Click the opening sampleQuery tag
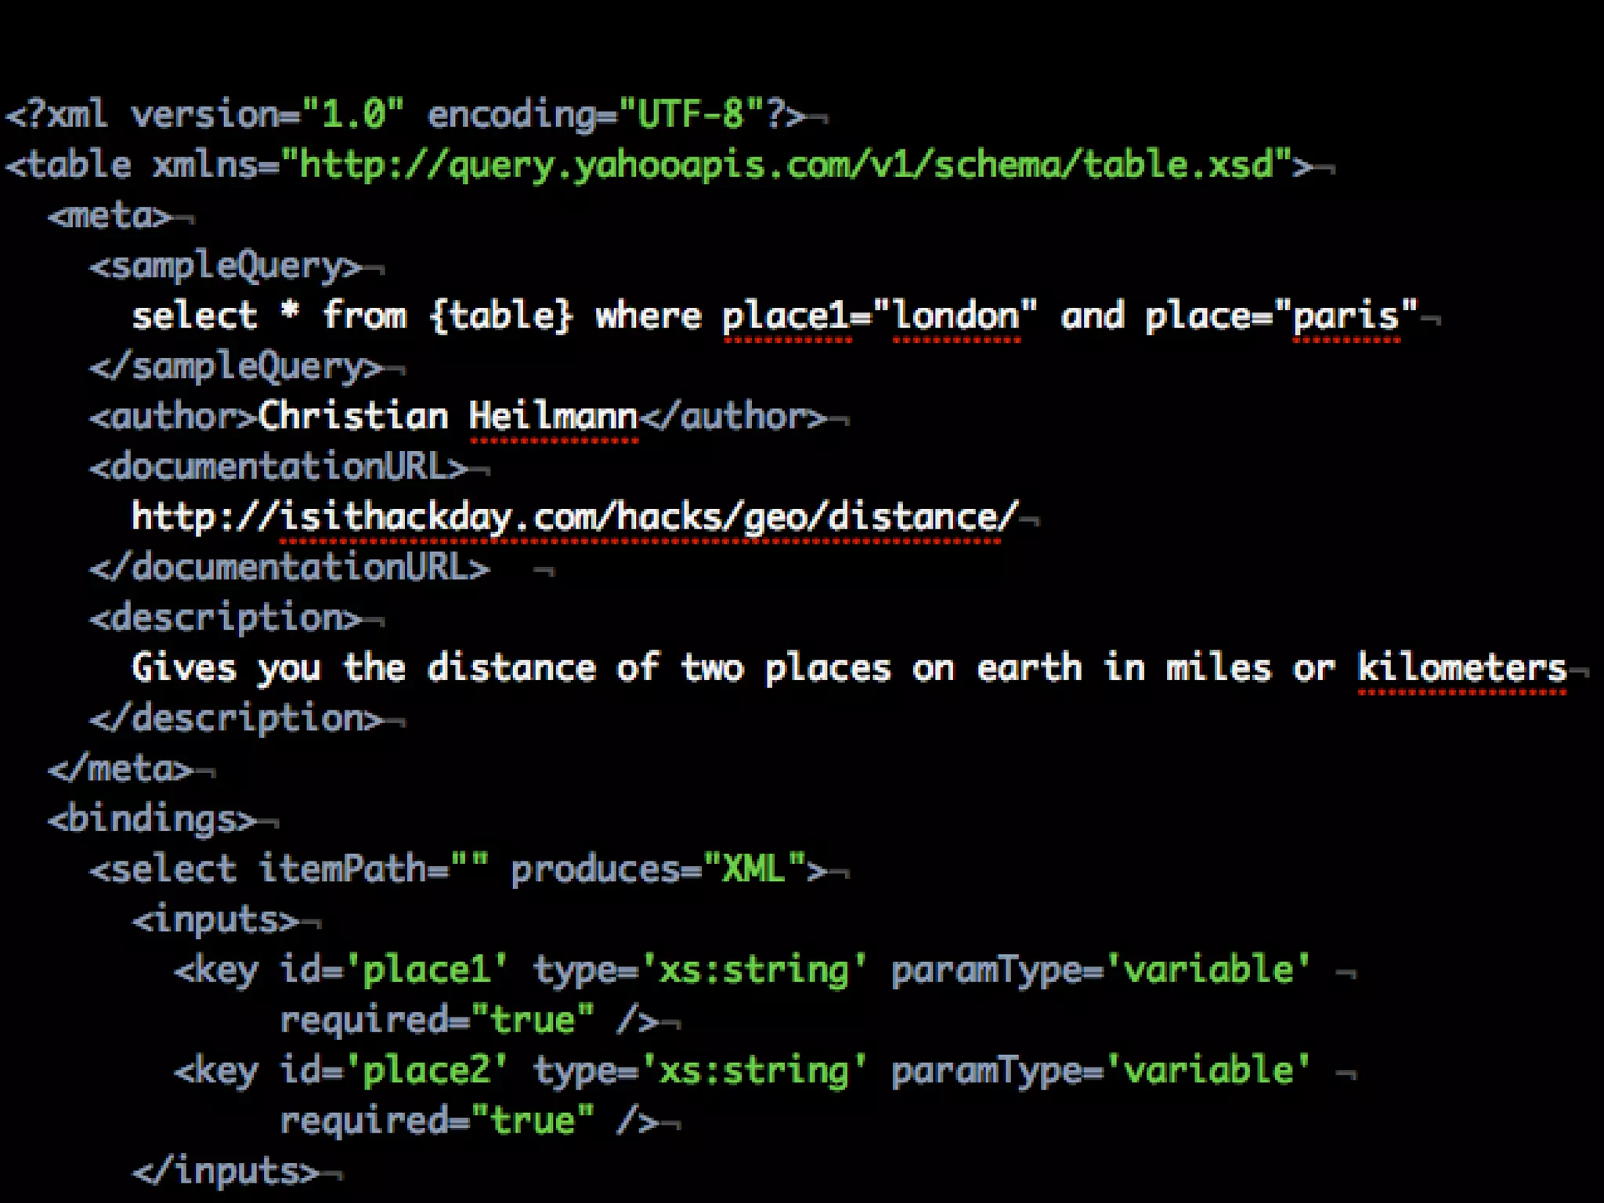 point(226,267)
